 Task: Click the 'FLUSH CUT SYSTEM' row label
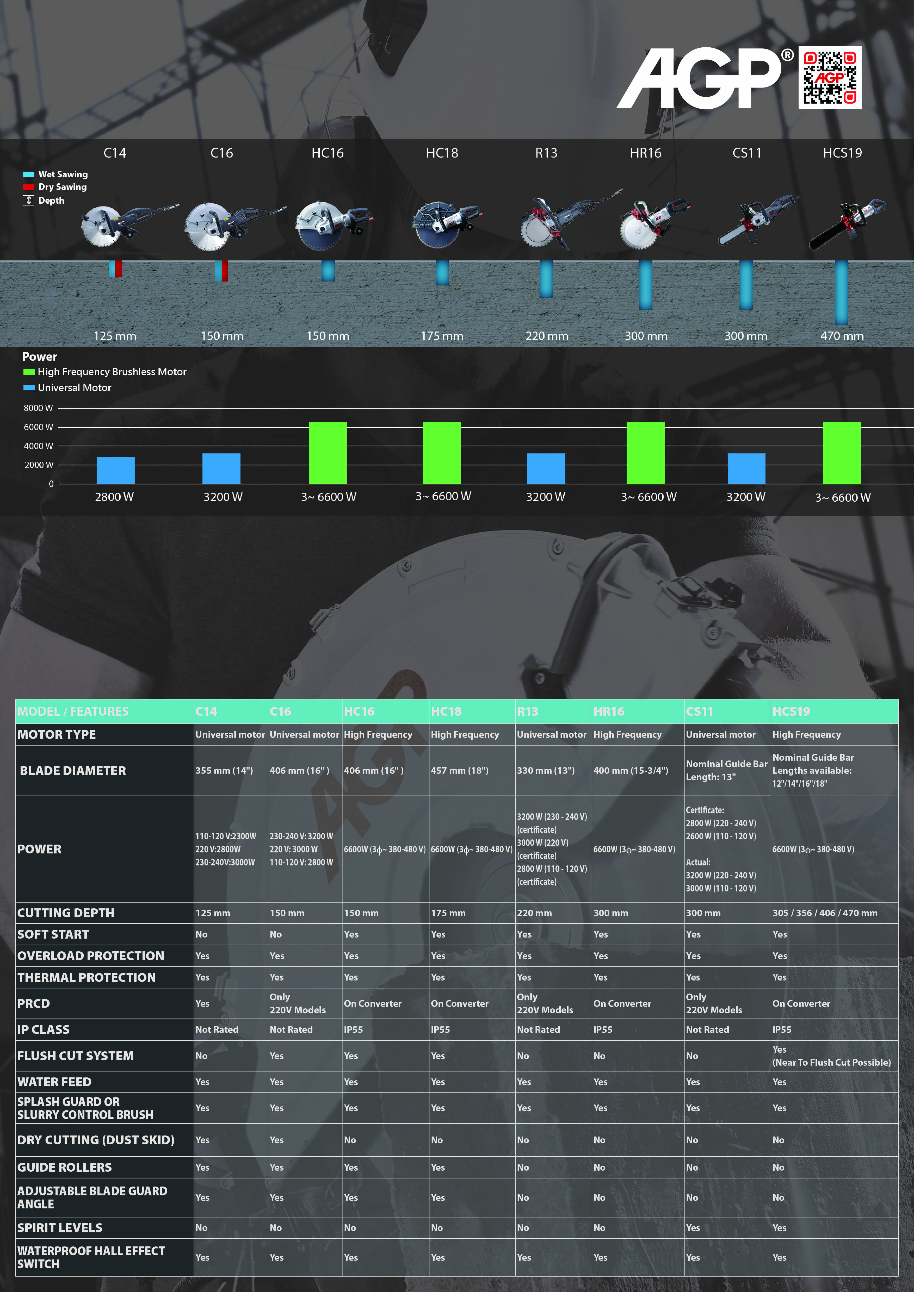[75, 1056]
